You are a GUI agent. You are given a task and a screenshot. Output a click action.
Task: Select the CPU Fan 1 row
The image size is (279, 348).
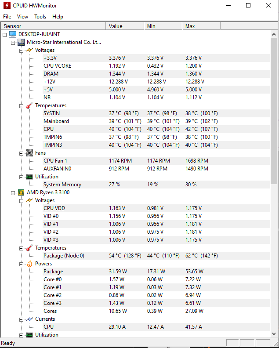[x=156, y=161]
